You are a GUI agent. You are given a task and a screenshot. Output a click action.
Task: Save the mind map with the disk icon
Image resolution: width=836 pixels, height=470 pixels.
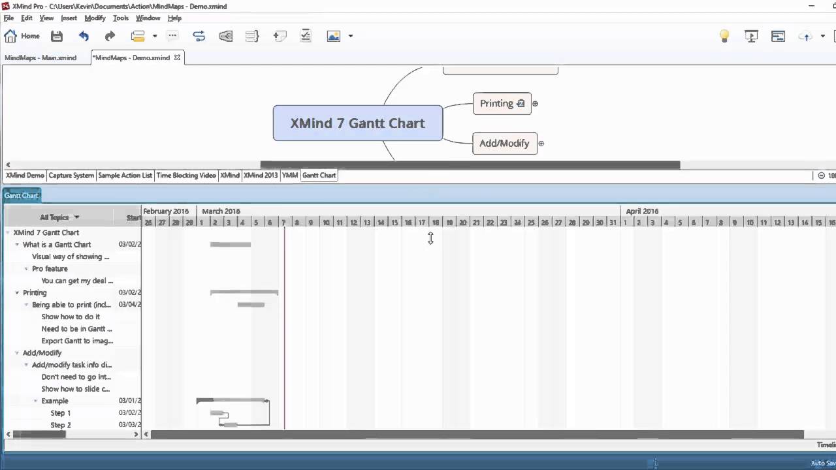[57, 36]
